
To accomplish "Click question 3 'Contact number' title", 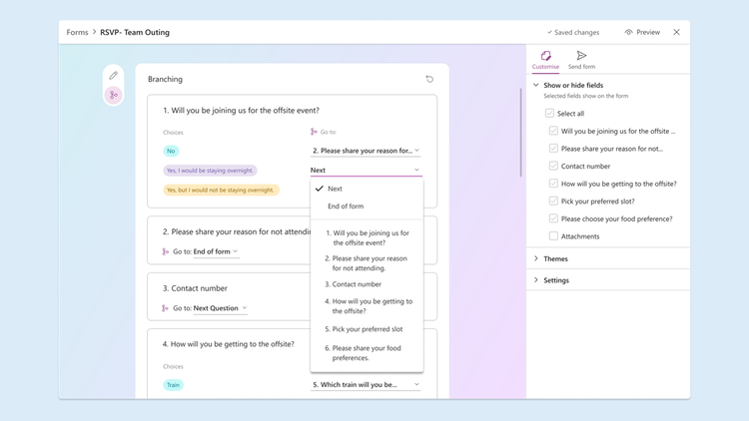I will (x=195, y=288).
